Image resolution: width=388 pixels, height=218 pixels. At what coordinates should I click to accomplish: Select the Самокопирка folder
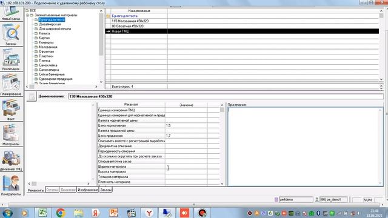tap(48, 70)
